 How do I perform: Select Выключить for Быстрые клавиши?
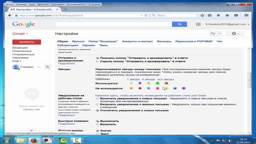coord(98,121)
